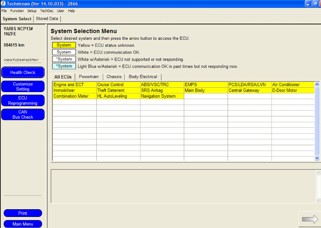The image size is (321, 228).
Task: Run the Health Check
Action: click(23, 72)
